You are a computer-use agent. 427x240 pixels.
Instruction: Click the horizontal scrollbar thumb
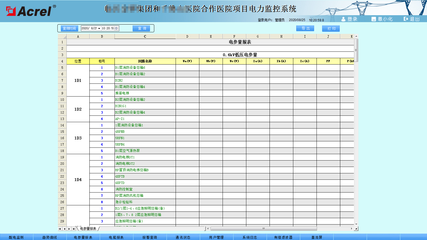tap(263, 229)
